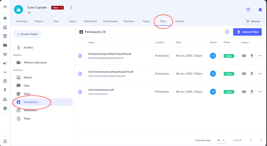Switch to the top Participants tab
This screenshot has width=267, height=146.
[110, 21]
